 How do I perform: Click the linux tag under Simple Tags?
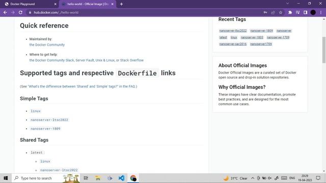coord(36,111)
